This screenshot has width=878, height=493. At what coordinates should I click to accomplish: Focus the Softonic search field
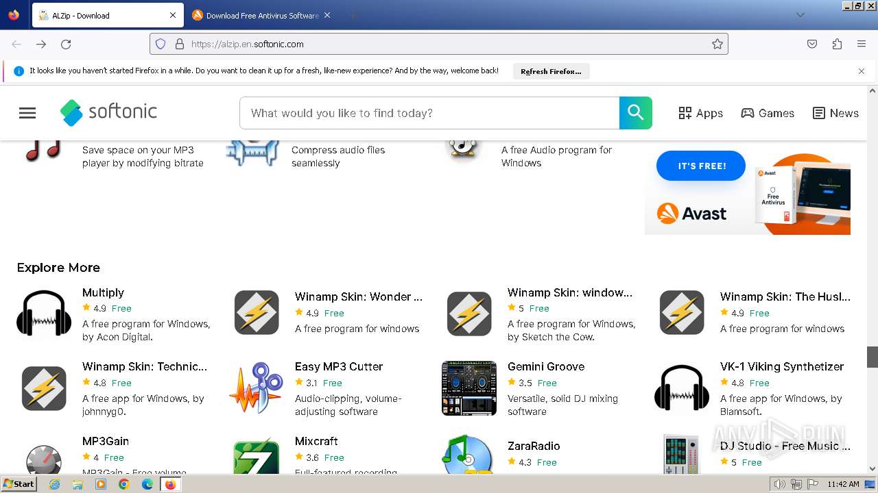click(x=429, y=113)
